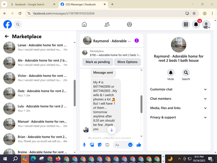Go back in browser history

click(x=5, y=13)
